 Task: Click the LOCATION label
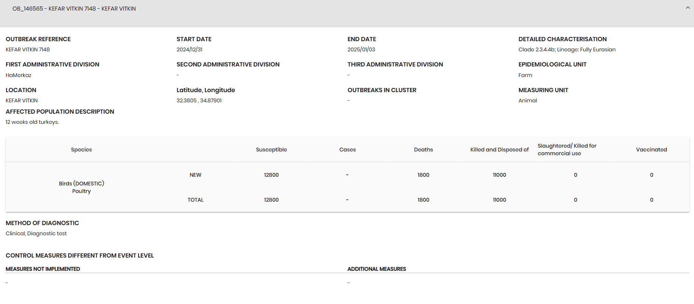tap(21, 90)
